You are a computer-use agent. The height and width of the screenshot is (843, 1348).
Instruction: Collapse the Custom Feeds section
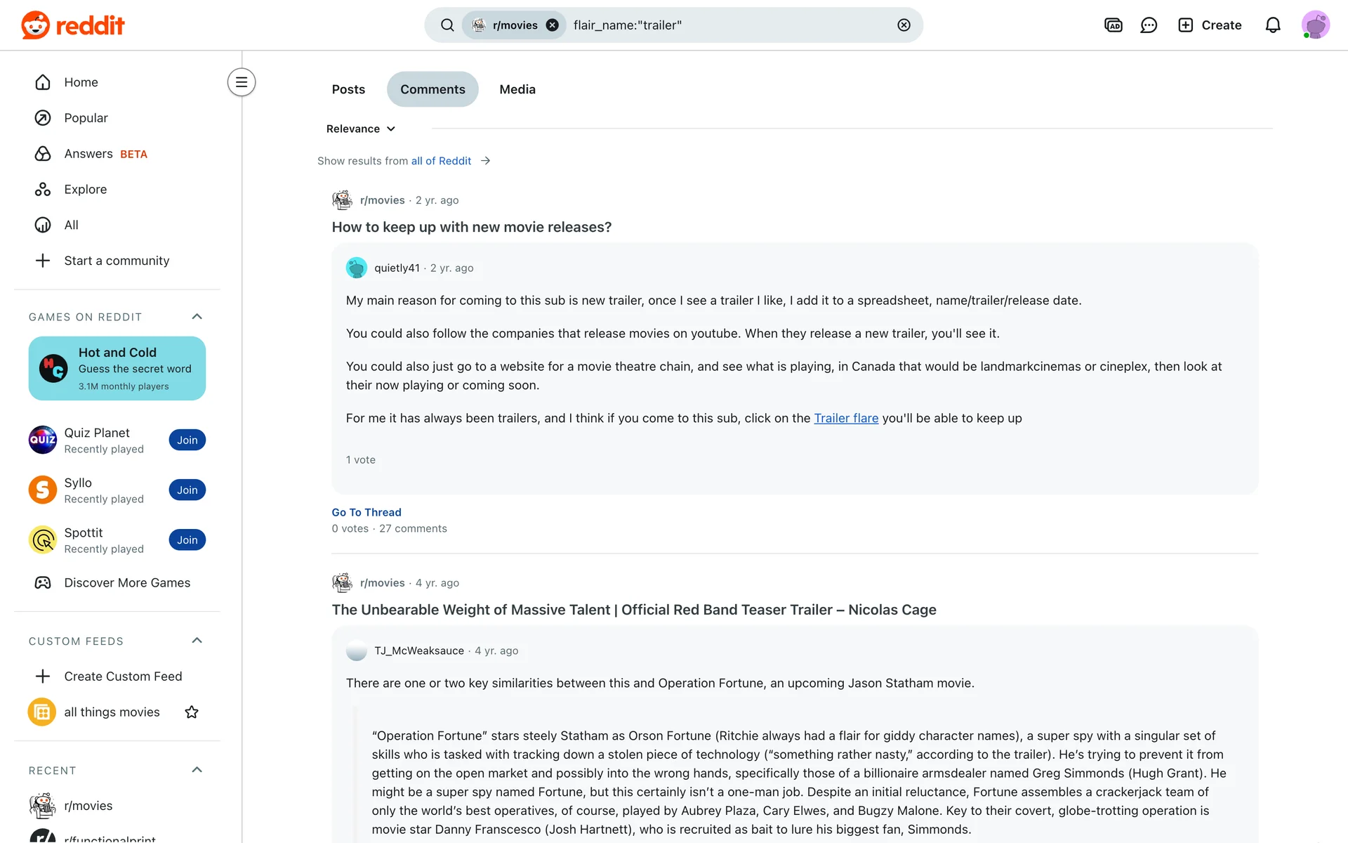[197, 641]
